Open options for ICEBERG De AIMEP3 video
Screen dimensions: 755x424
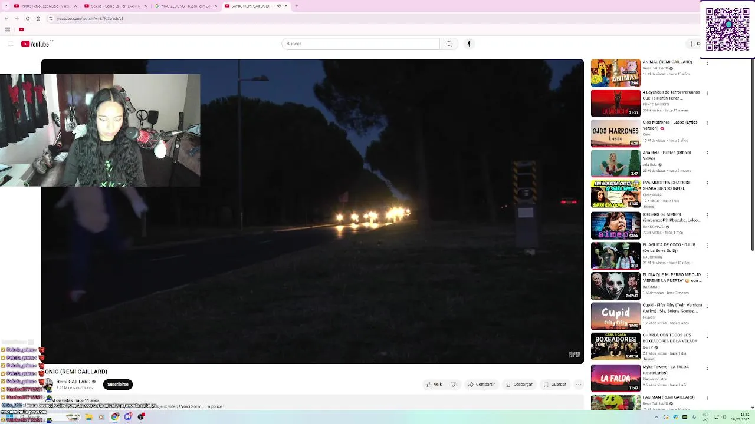(x=707, y=214)
